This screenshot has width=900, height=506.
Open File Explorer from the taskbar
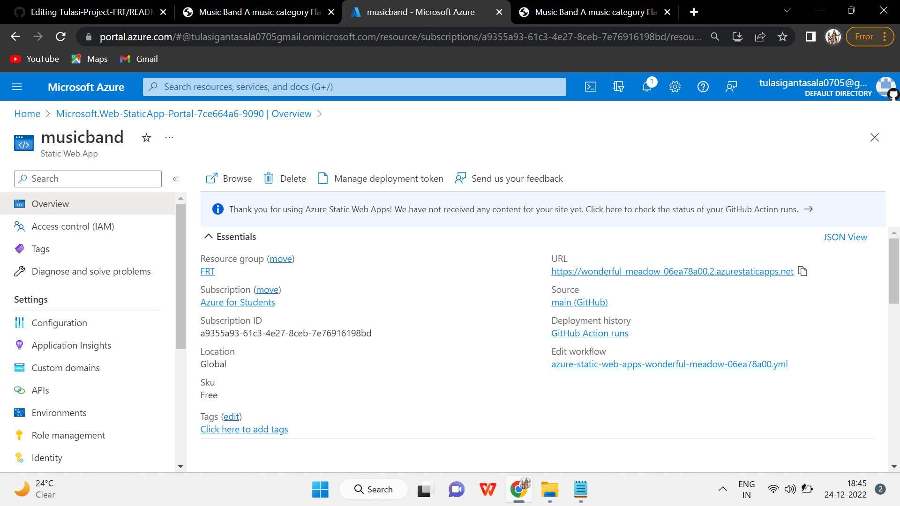[549, 489]
